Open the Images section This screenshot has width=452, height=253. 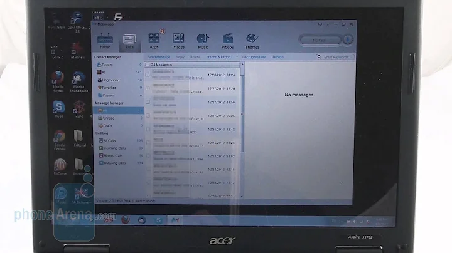pyautogui.click(x=178, y=41)
